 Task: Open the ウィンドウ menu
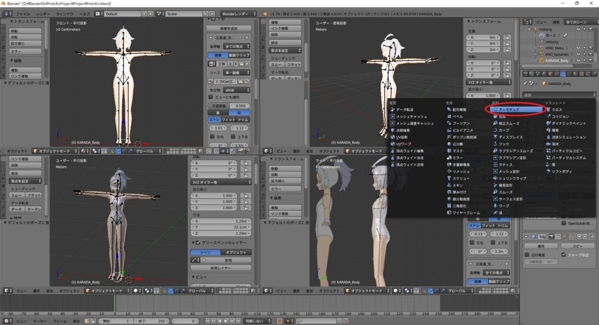(64, 14)
